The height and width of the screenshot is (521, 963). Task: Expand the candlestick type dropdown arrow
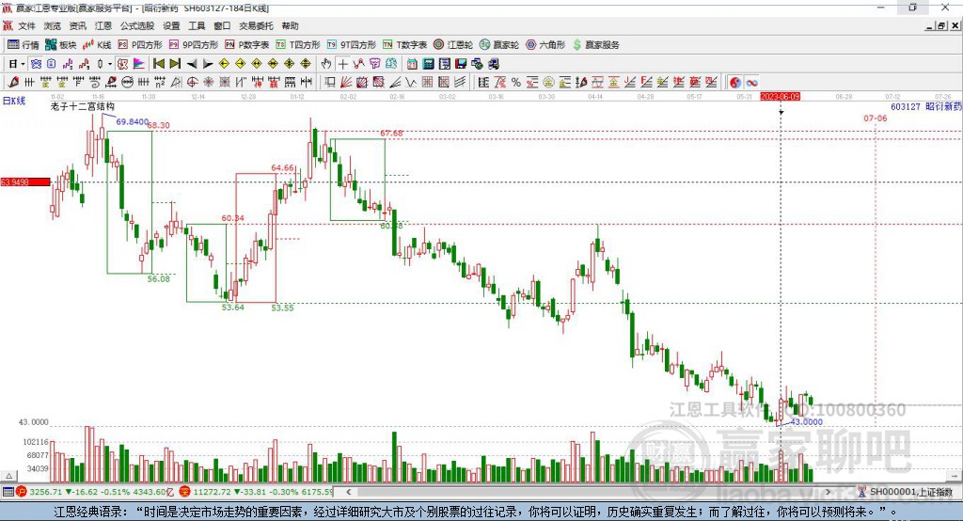click(x=110, y=64)
